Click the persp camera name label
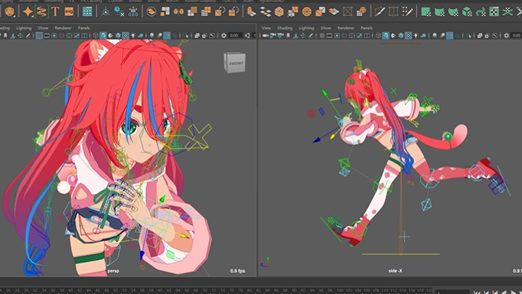 point(113,271)
